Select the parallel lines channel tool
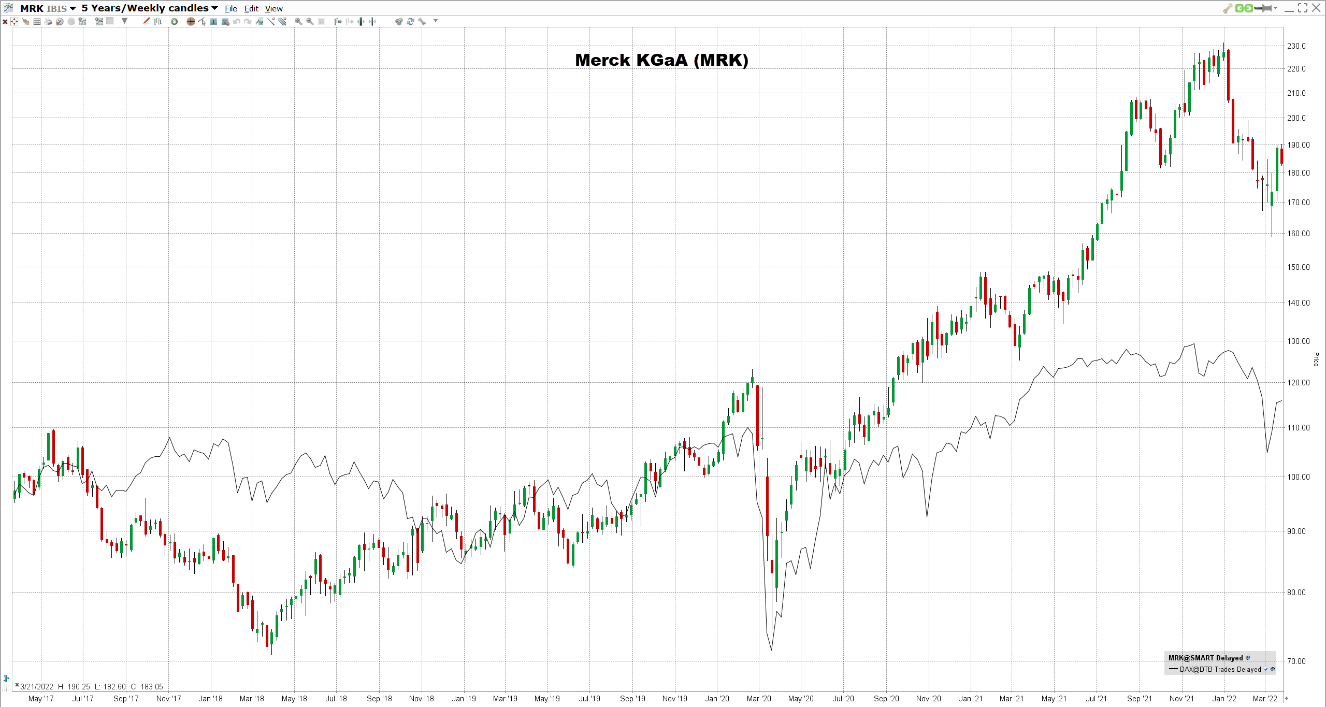 (282, 21)
